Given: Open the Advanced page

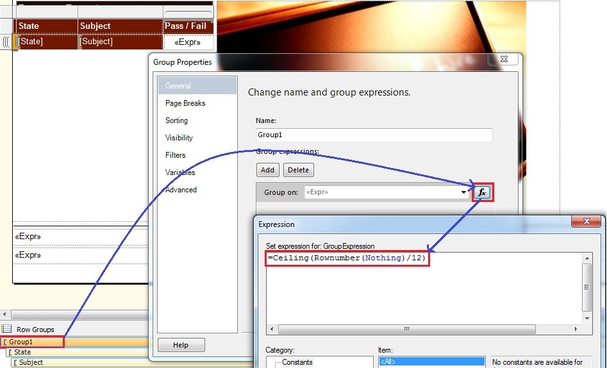Looking at the screenshot, I should pyautogui.click(x=181, y=190).
